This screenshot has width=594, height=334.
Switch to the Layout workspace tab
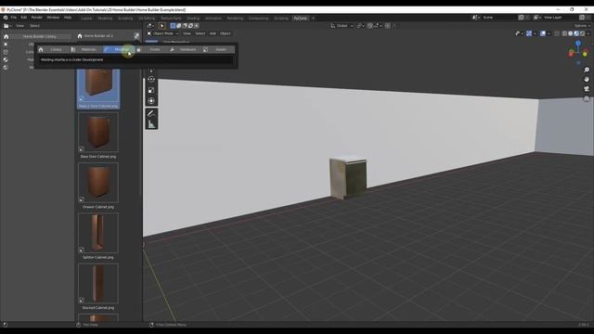86,19
